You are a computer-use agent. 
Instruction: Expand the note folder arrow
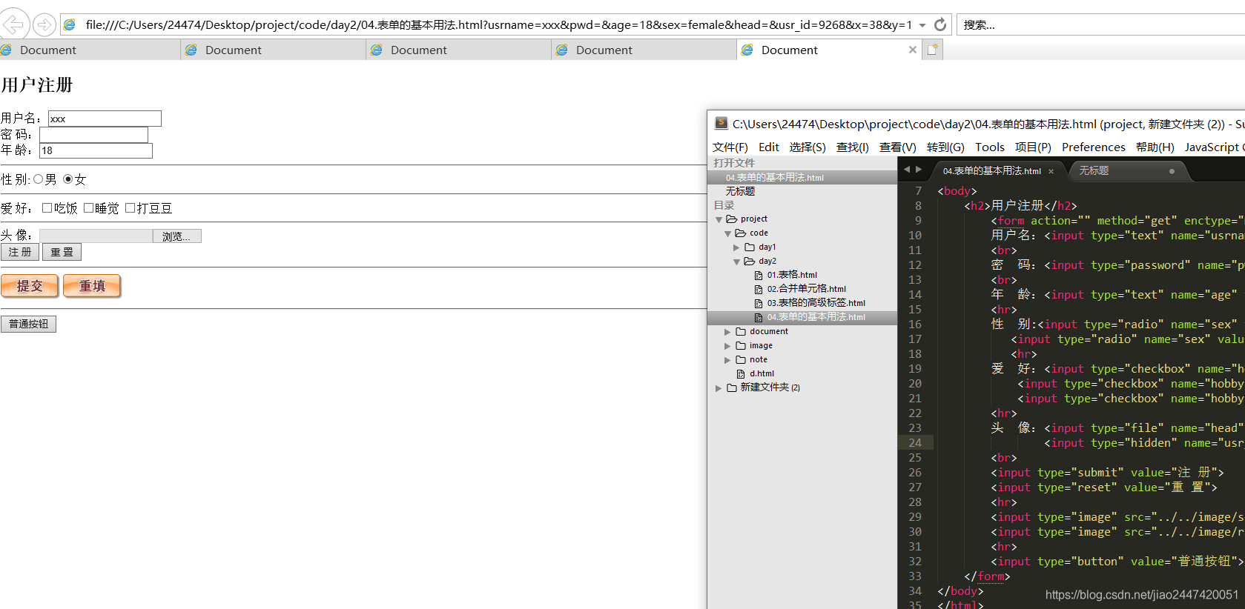tap(727, 360)
